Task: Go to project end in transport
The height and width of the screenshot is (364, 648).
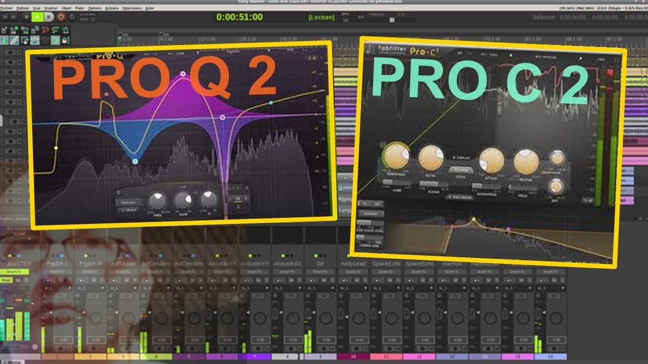Action: [13, 17]
